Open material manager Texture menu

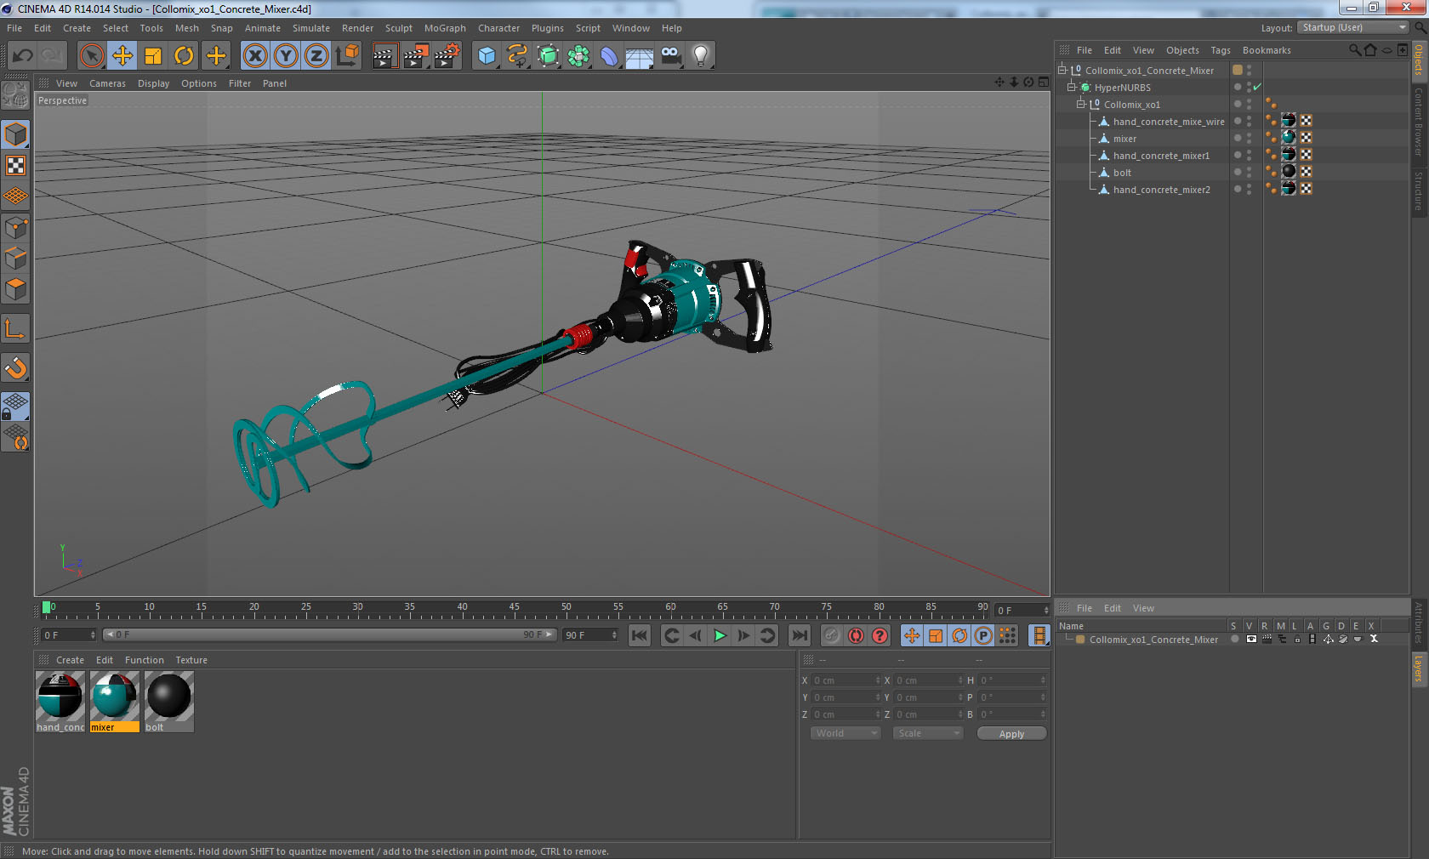[x=191, y=660]
